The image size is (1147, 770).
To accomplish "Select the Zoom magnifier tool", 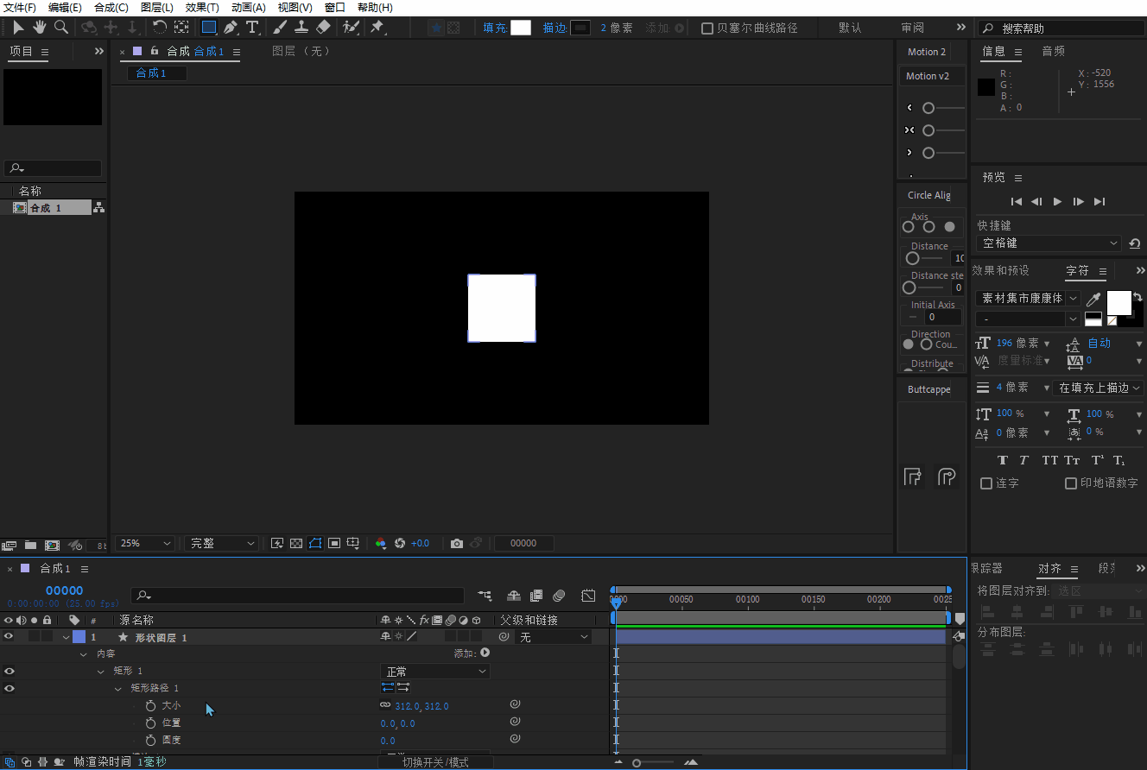I will [61, 28].
